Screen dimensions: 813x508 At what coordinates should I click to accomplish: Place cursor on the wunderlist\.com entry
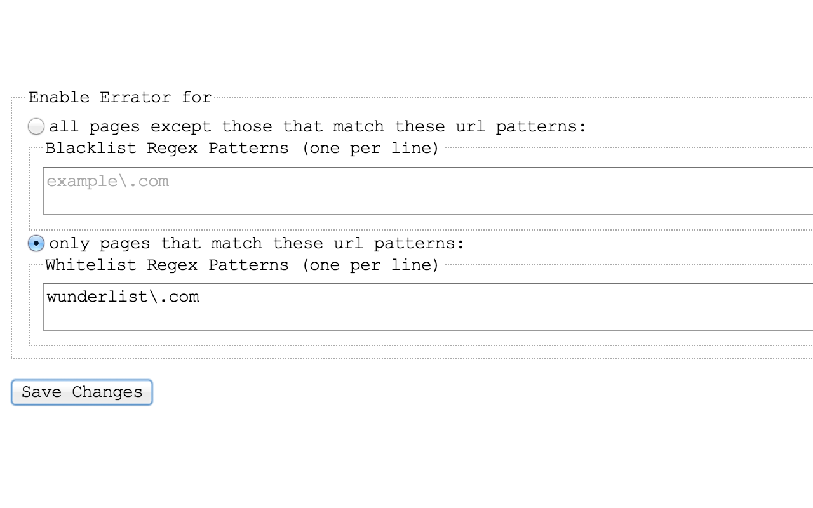[x=123, y=297]
